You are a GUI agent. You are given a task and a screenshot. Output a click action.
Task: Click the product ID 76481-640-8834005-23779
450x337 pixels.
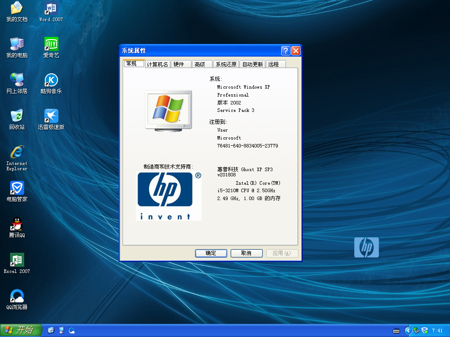pyautogui.click(x=247, y=146)
